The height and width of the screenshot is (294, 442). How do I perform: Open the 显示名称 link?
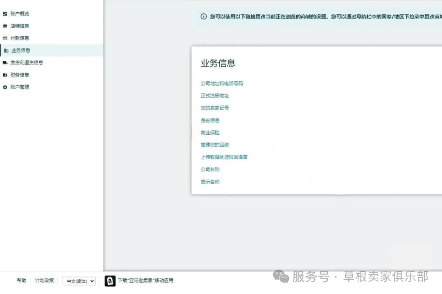210,182
